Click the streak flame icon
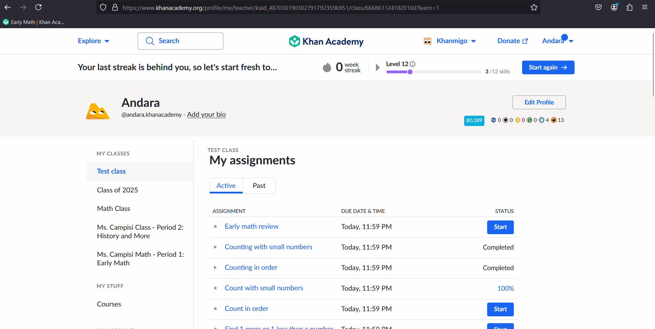This screenshot has width=655, height=329. tap(327, 67)
